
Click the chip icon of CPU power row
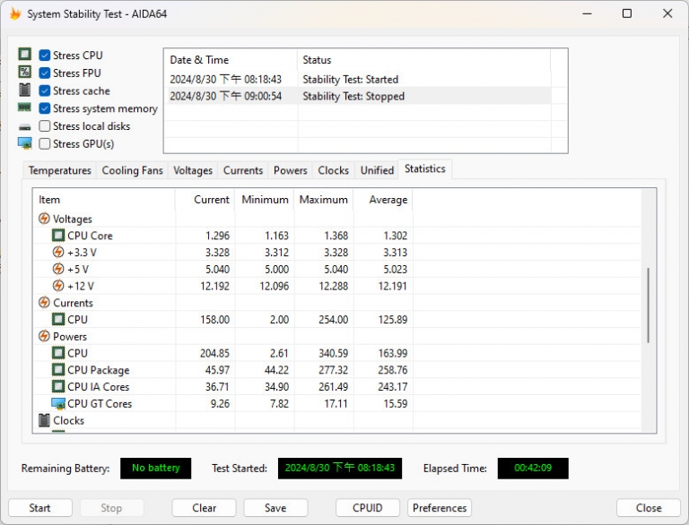[x=58, y=353]
